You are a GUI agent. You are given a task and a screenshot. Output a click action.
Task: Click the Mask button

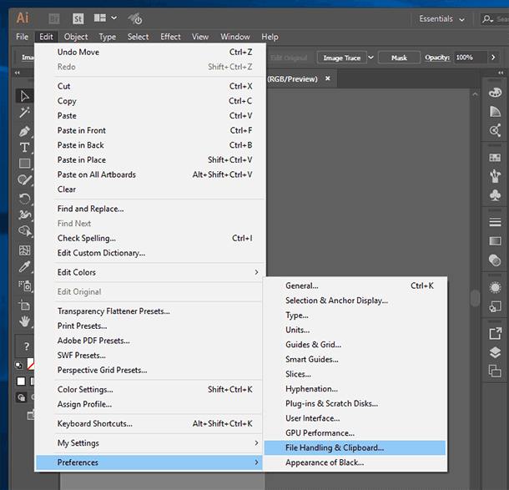click(x=400, y=58)
